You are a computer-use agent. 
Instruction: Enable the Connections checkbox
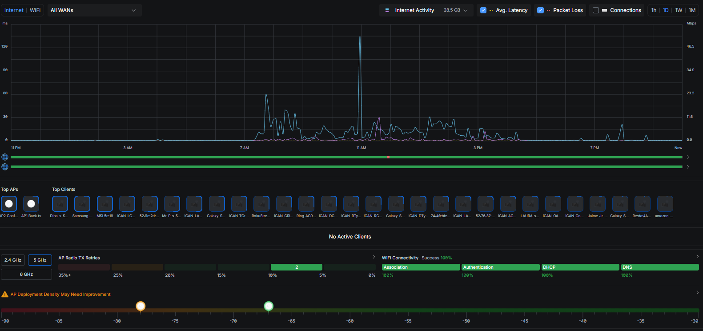tap(596, 10)
